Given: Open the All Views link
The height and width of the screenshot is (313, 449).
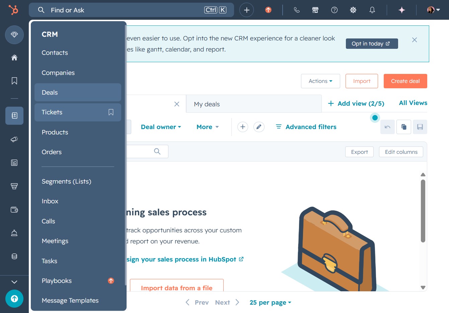Looking at the screenshot, I should tap(413, 103).
